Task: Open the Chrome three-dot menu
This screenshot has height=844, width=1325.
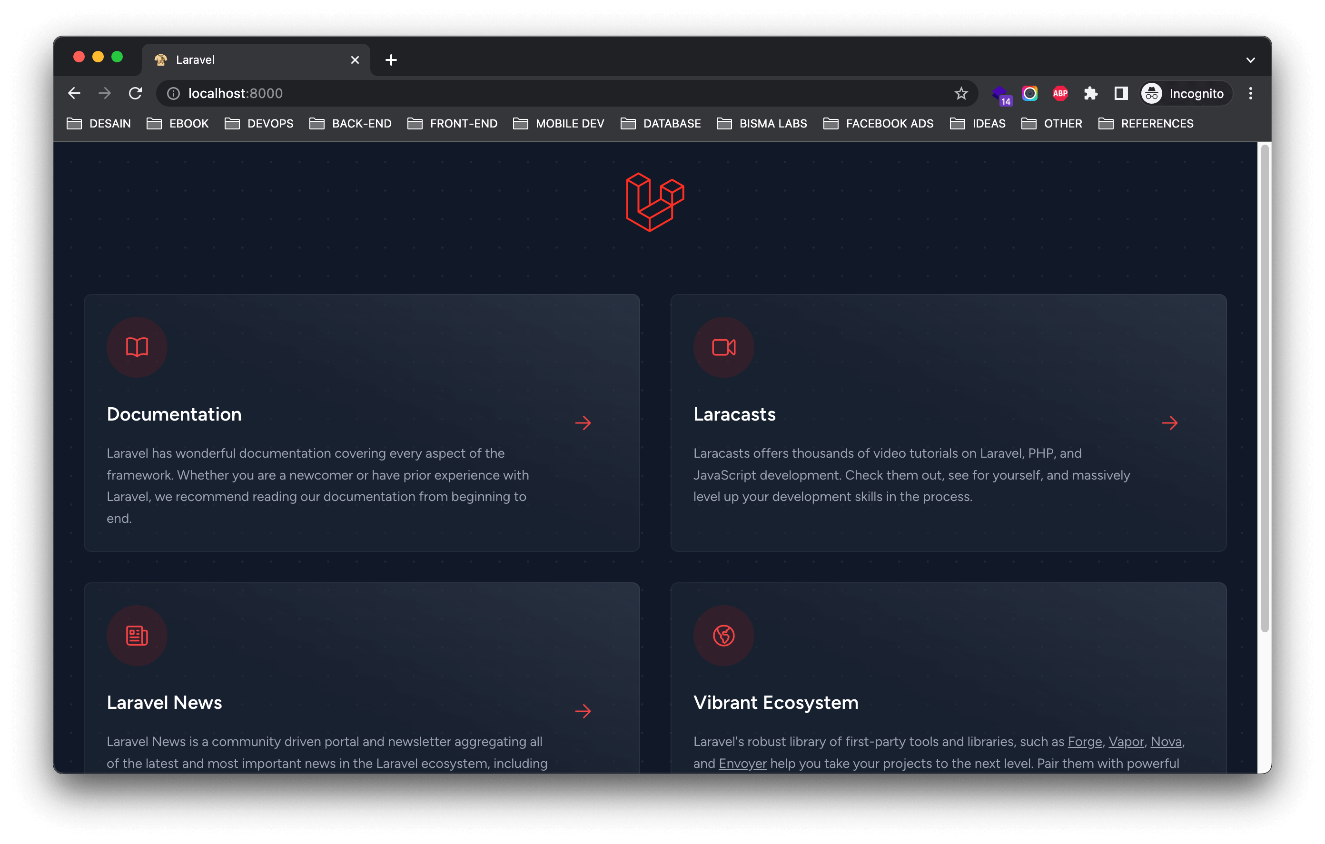Action: coord(1250,94)
